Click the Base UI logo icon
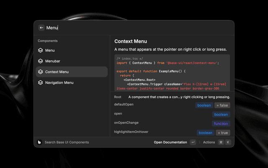 point(39,142)
